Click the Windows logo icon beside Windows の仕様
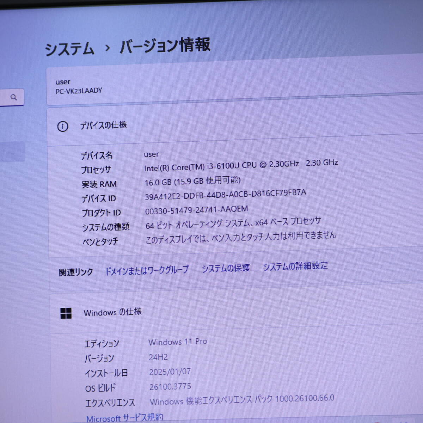The width and height of the screenshot is (423, 423). (66, 313)
